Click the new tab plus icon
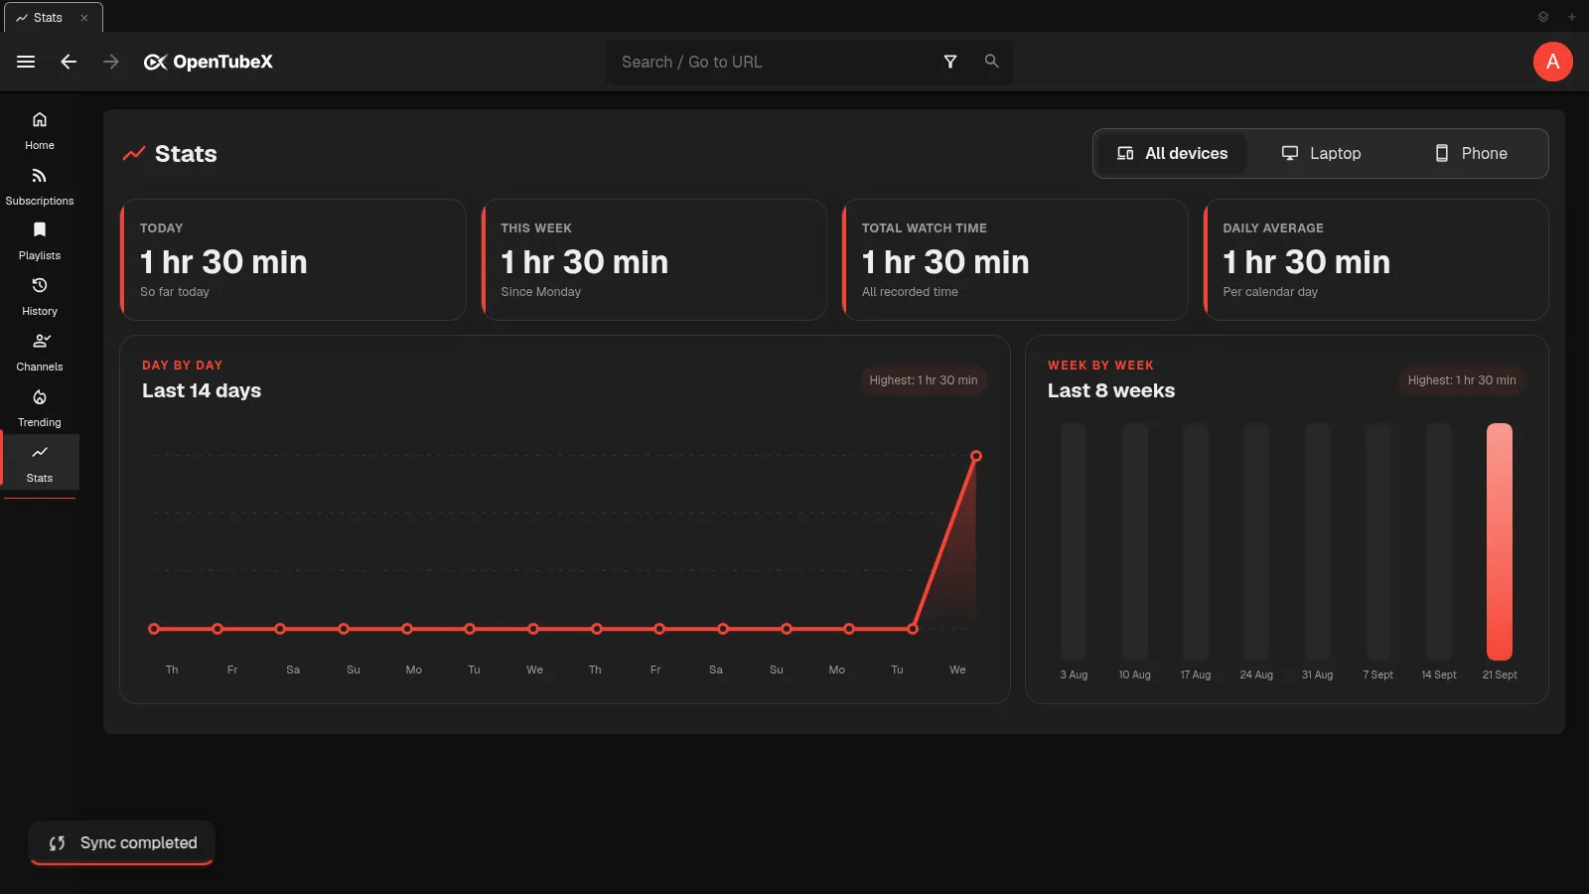 pyautogui.click(x=1571, y=17)
